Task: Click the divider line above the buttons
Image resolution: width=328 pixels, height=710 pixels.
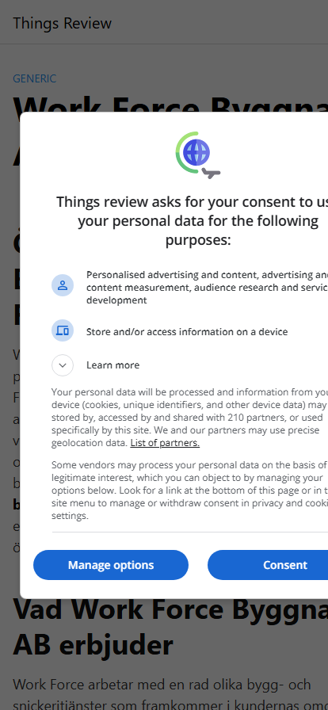Action: click(x=190, y=532)
